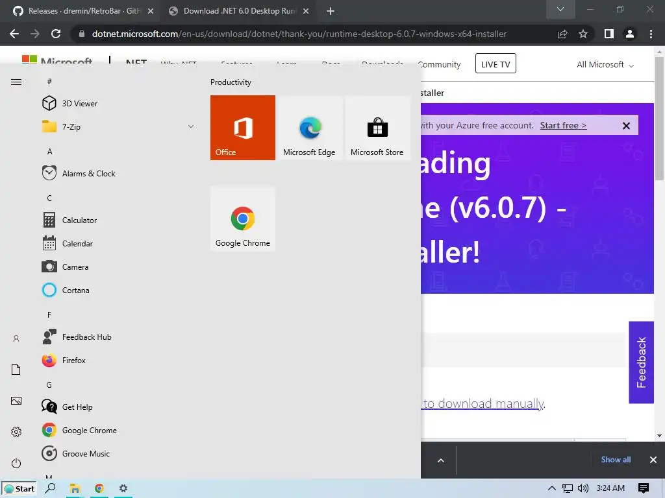The width and height of the screenshot is (665, 498).
Task: Open Settings from the taskbar
Action: coord(123,488)
